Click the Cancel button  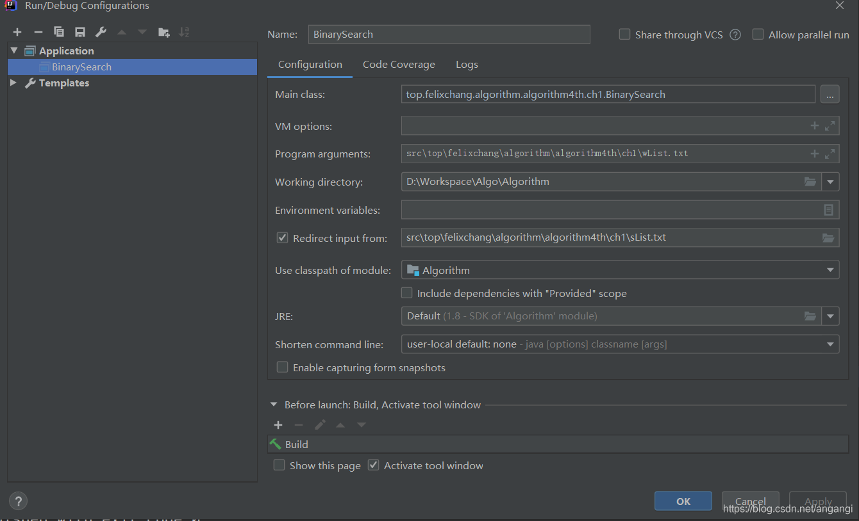point(751,501)
